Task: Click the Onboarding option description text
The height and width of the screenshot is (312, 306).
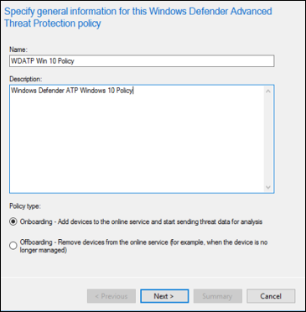Action: point(141,222)
